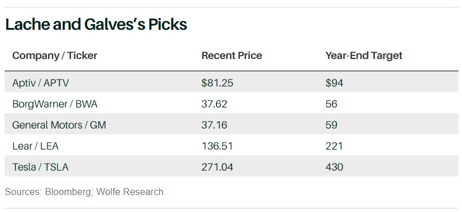
Task: Select Tesla recent price 271.04
Action: point(217,167)
